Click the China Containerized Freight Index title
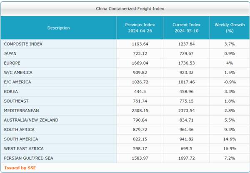The image size is (250, 173). (125, 8)
